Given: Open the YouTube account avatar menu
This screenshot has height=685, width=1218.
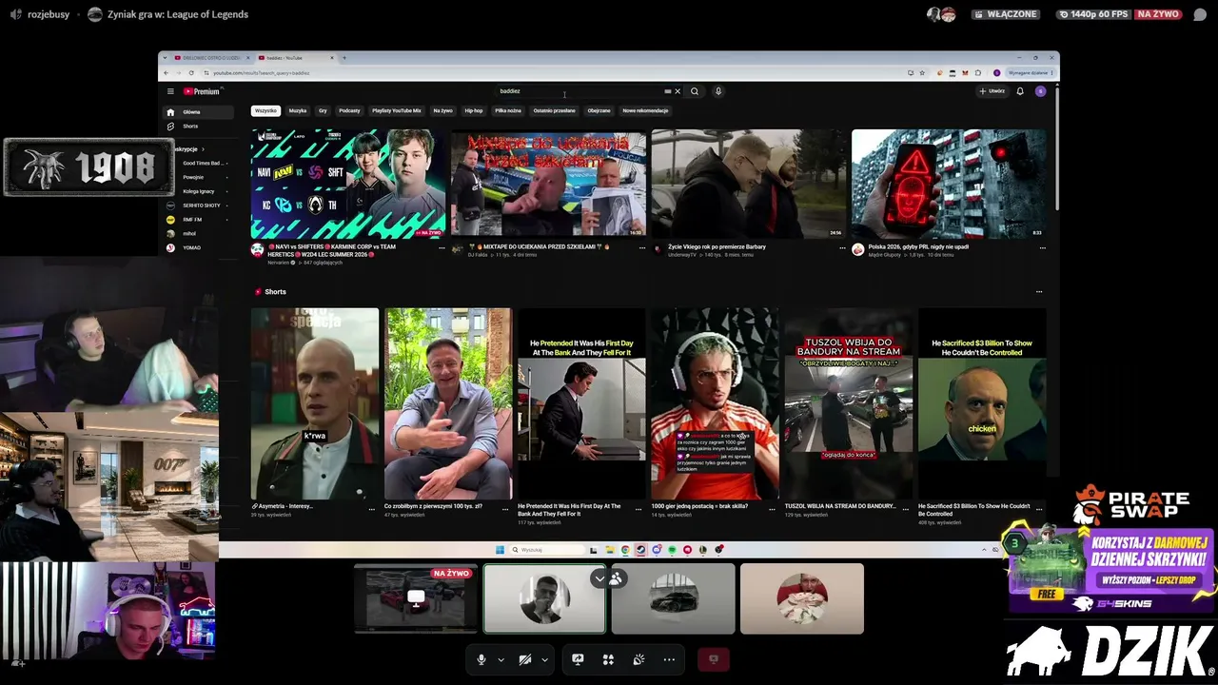Looking at the screenshot, I should pos(1040,91).
